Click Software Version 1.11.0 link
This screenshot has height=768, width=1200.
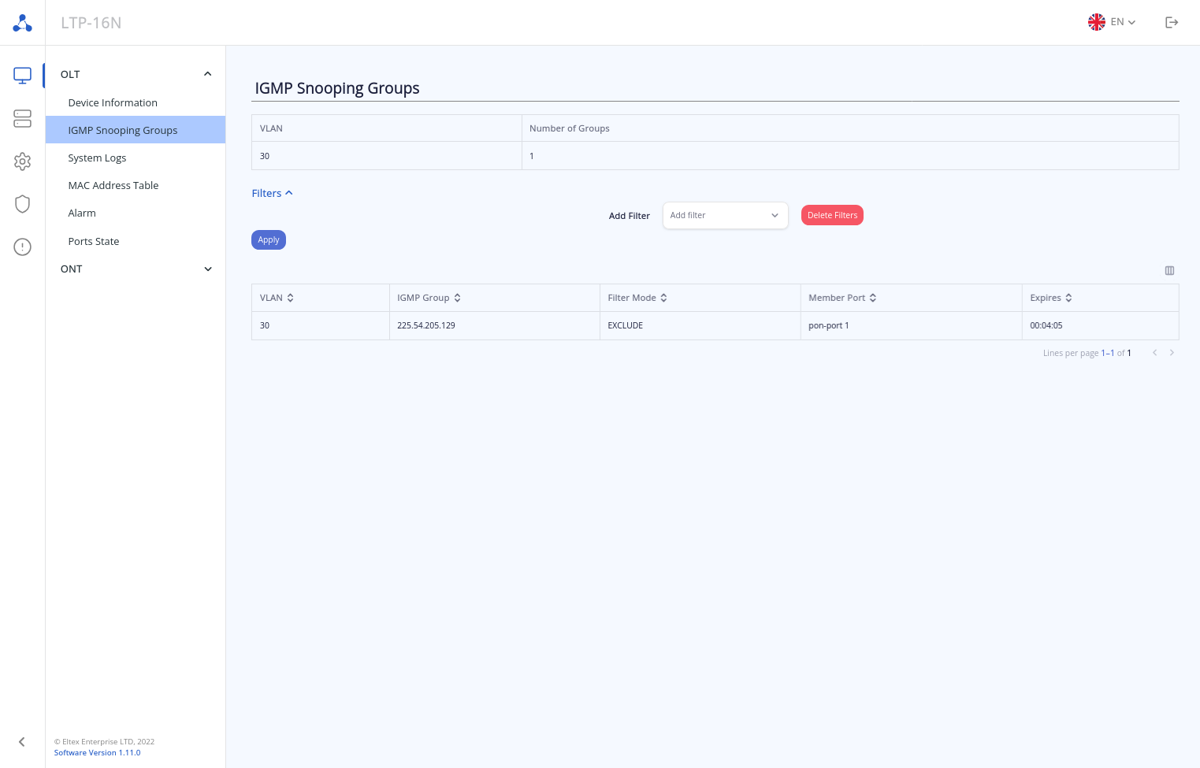pos(97,752)
